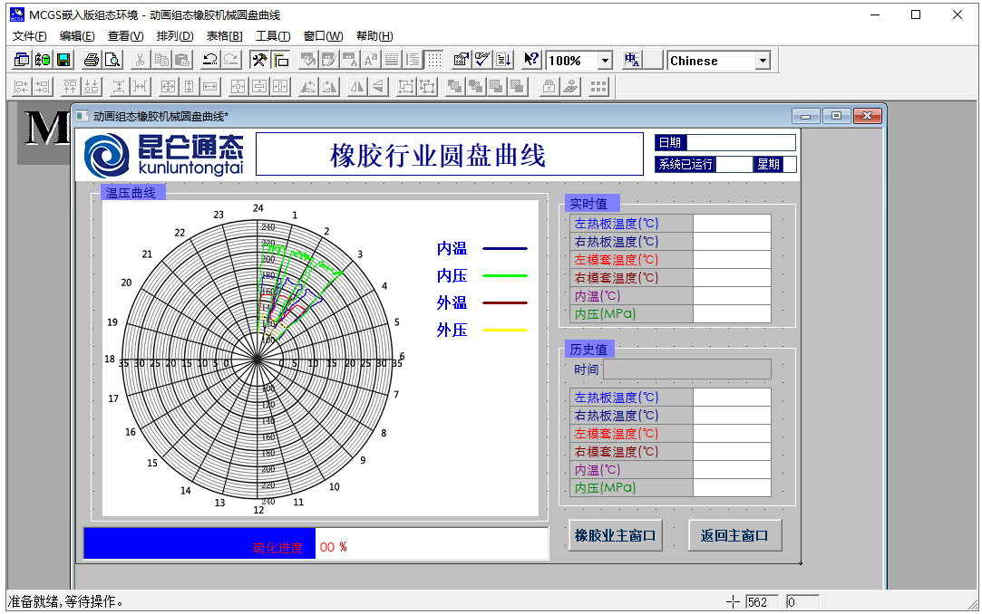Run the check-mark validation icon

tap(482, 60)
